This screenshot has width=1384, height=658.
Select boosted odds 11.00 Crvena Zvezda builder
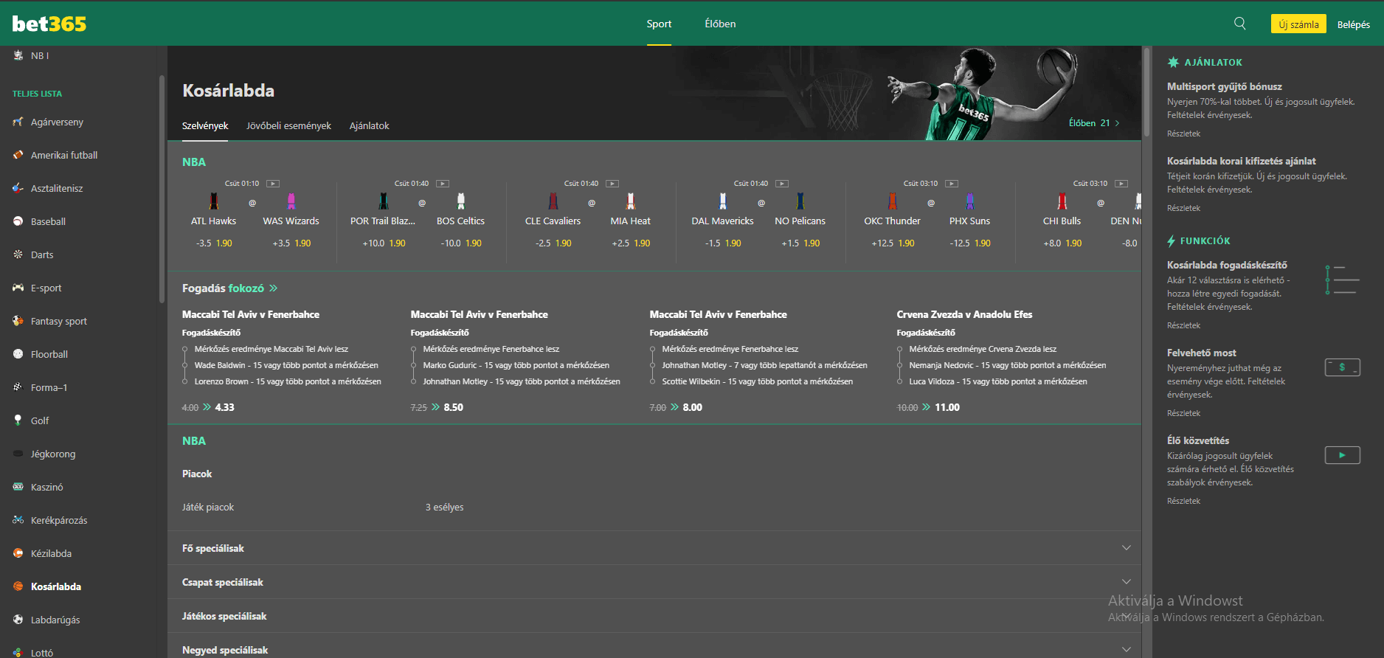click(947, 407)
